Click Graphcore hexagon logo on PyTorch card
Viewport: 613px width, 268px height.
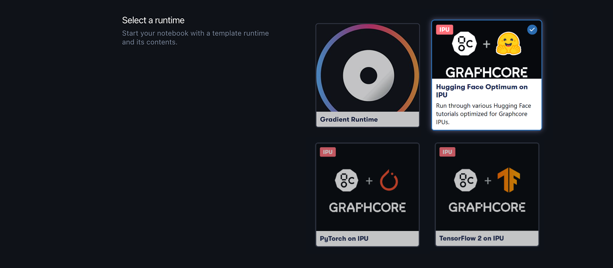(x=347, y=180)
